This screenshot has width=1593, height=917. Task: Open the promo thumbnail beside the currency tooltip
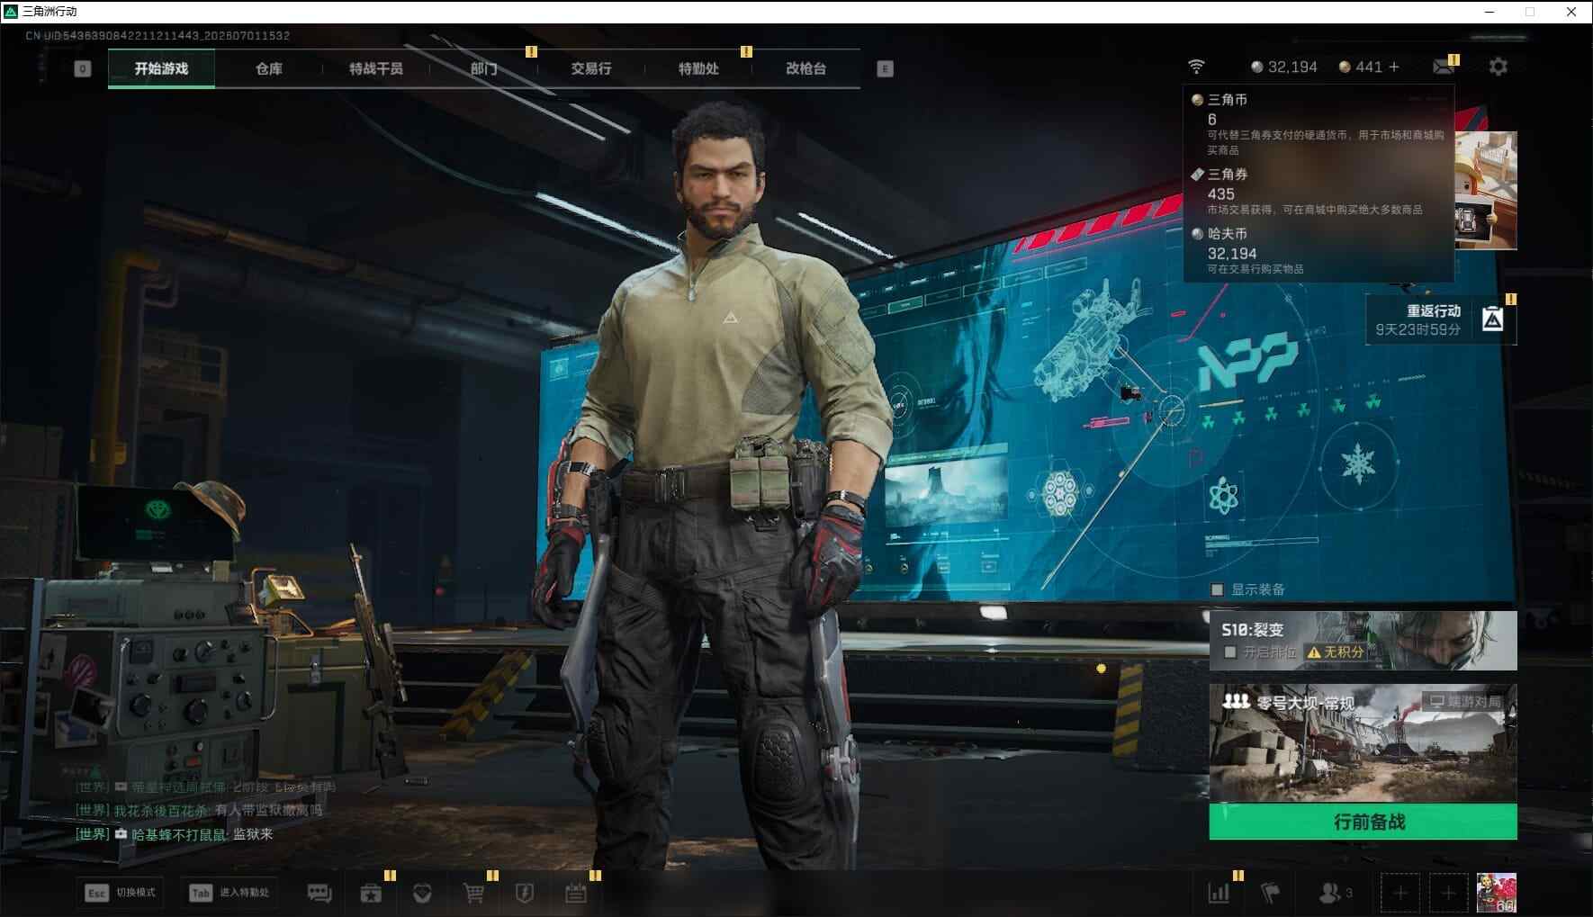tap(1486, 191)
